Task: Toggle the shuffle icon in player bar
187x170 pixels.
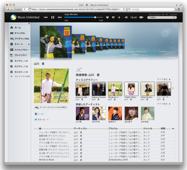Action: coord(142,17)
